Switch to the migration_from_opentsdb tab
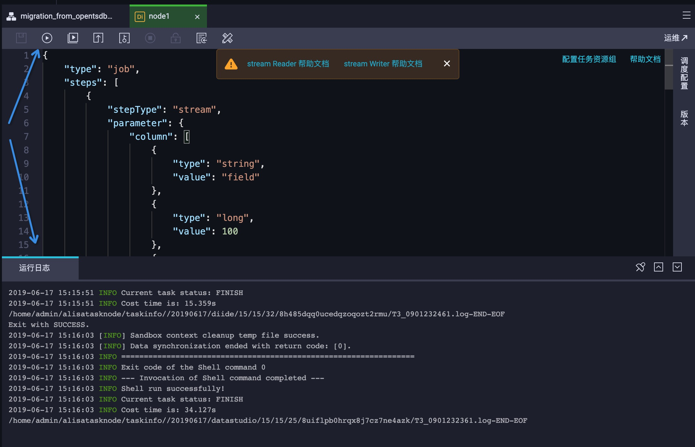This screenshot has height=447, width=695. tap(66, 16)
